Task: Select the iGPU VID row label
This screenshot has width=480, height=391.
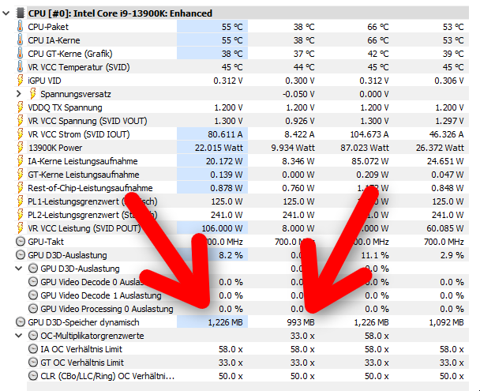Action: tap(44, 81)
